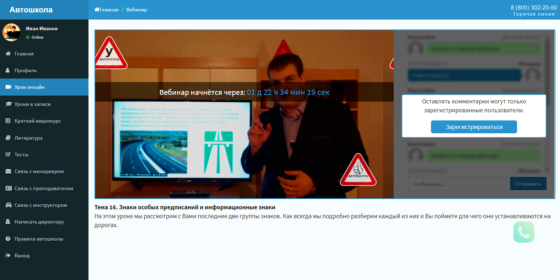This screenshot has height=280, width=560.
Task: Click the play icon beside Краткий видеокурс
Action: 8,121
